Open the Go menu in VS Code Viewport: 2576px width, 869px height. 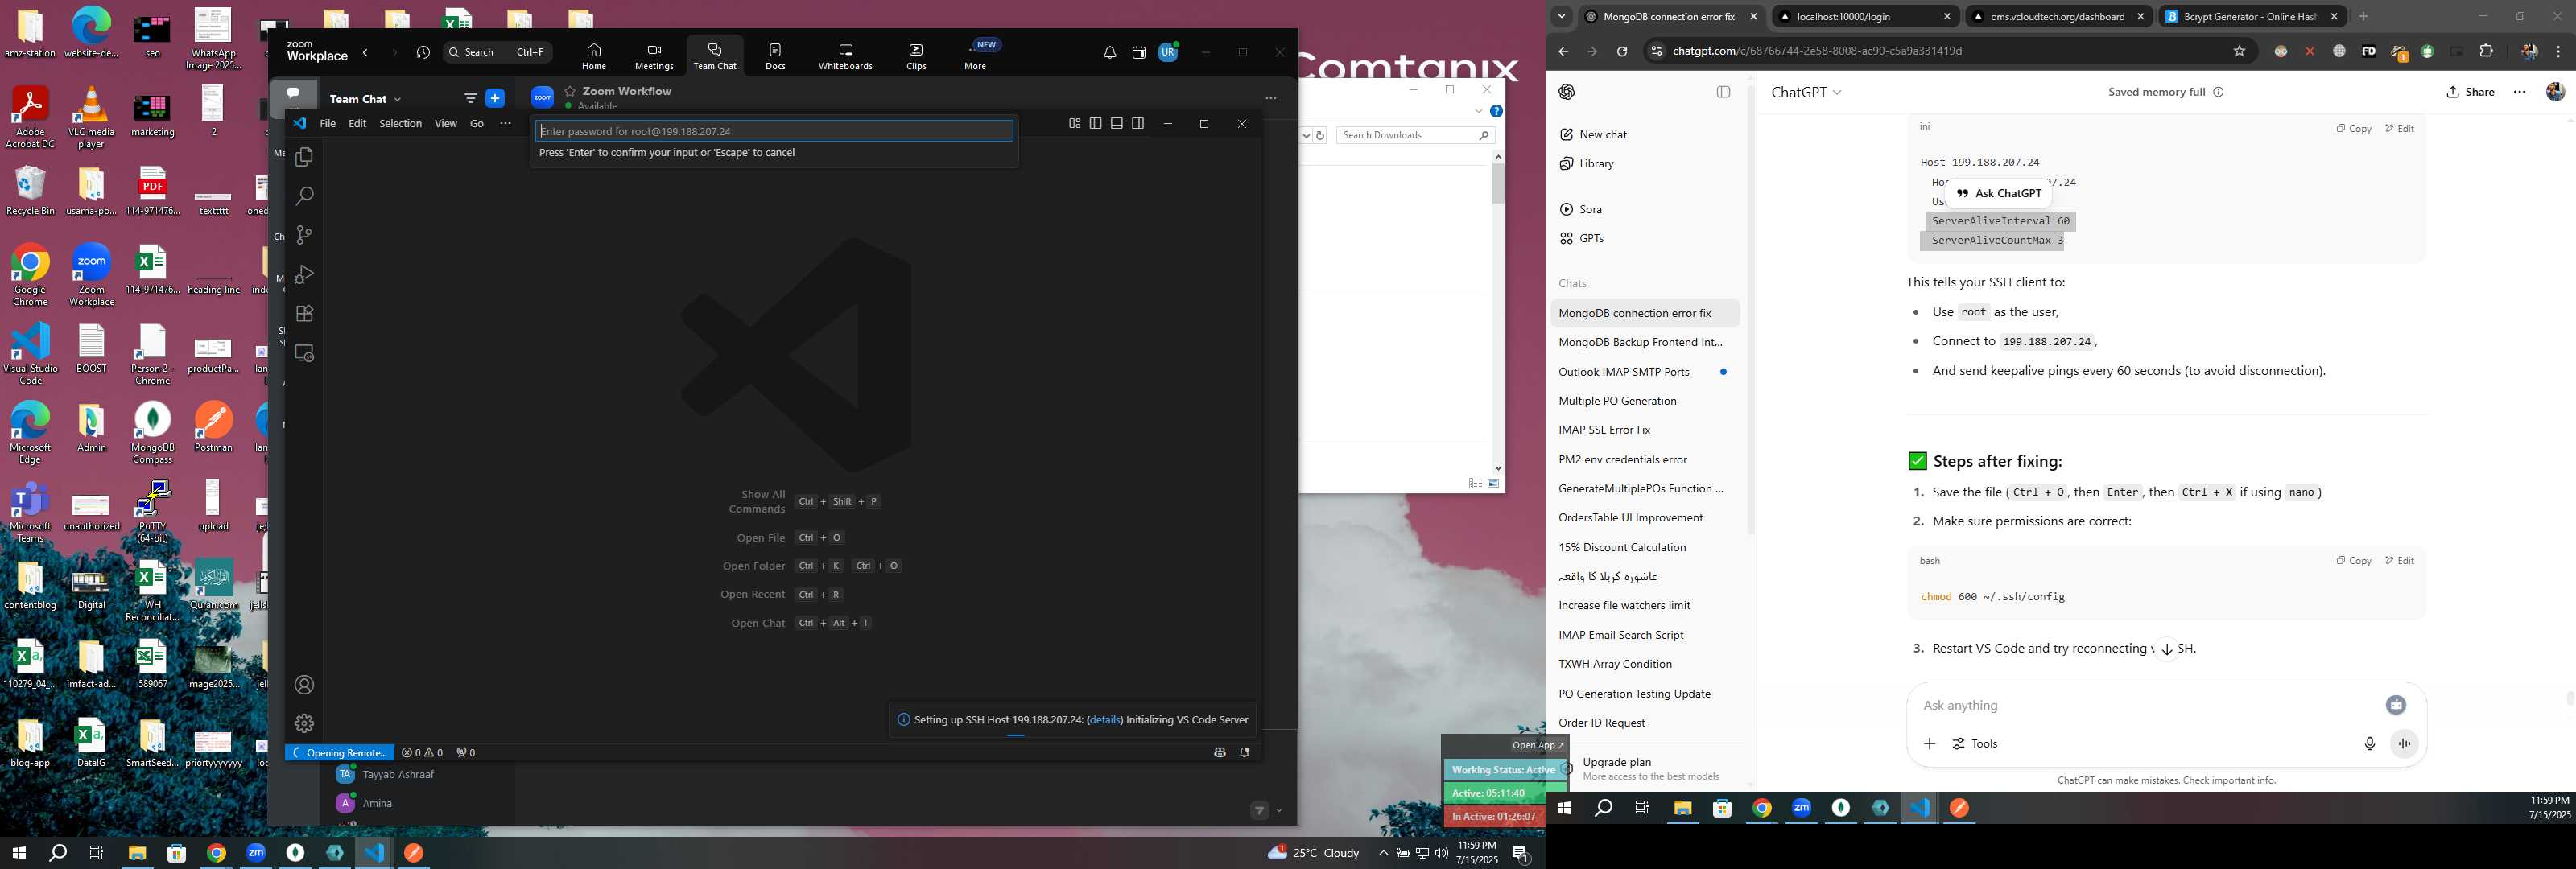(477, 124)
